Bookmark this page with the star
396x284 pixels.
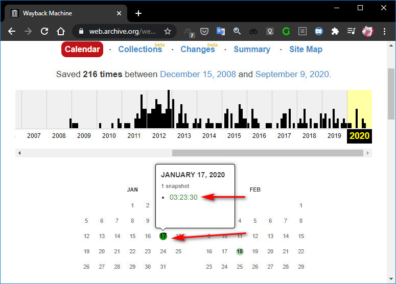click(x=168, y=31)
